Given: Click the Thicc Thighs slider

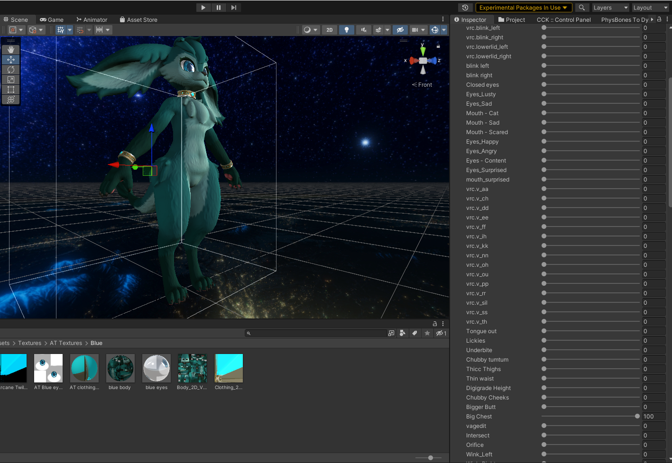Looking at the screenshot, I should pos(590,369).
